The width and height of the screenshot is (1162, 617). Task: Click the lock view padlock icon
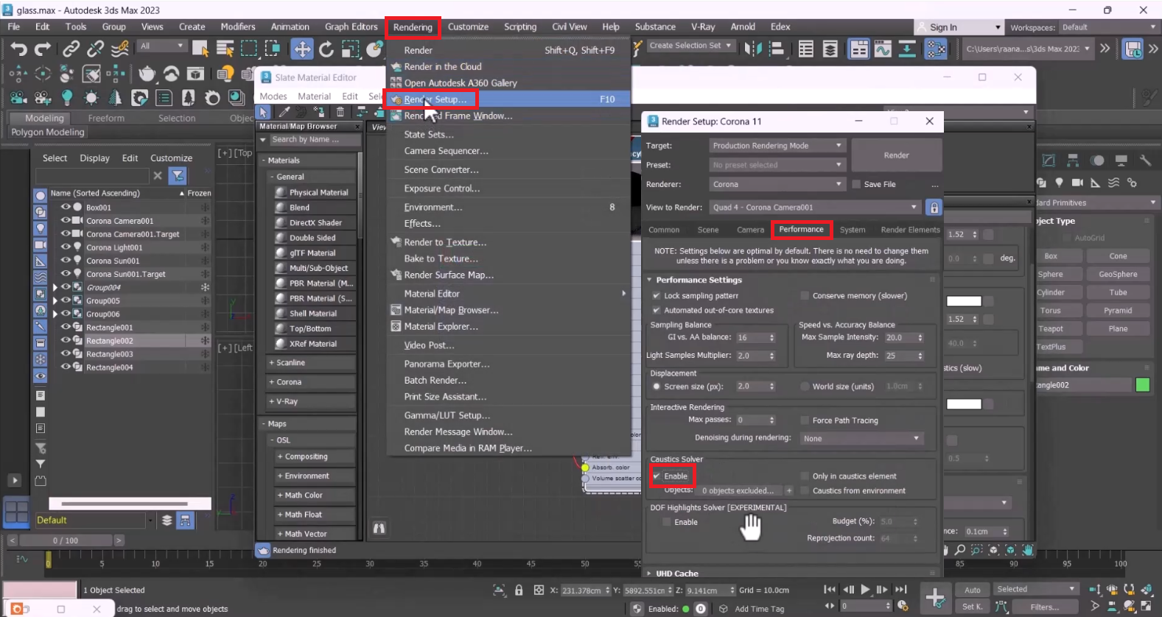934,208
